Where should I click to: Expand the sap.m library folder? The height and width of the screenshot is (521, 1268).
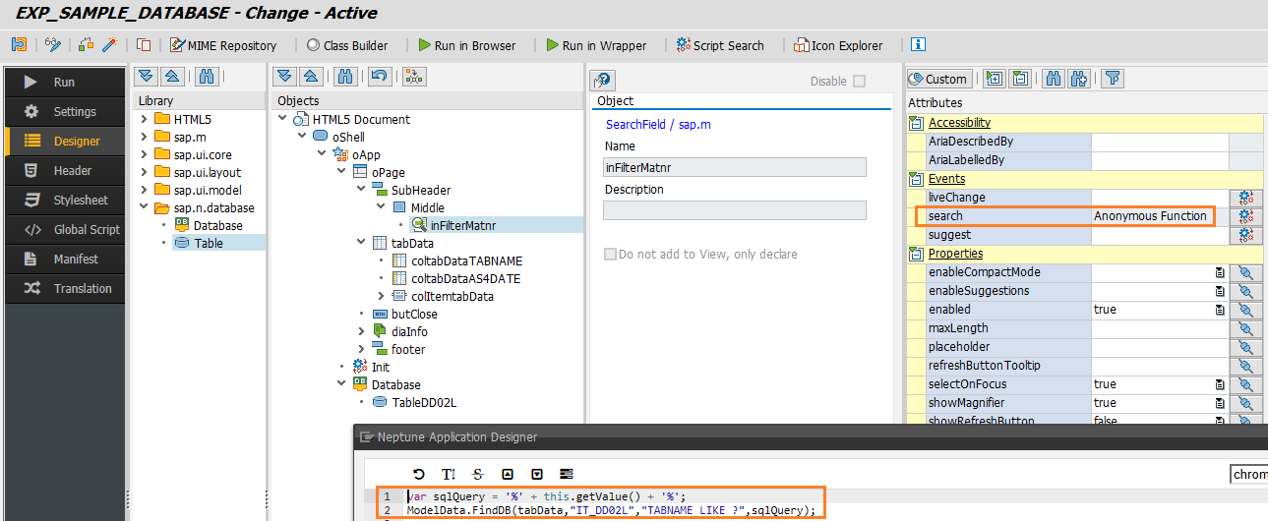coord(144,137)
